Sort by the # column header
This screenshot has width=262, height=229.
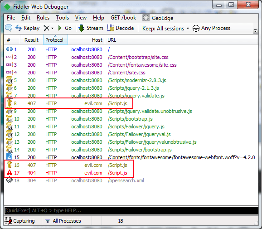click(12, 40)
